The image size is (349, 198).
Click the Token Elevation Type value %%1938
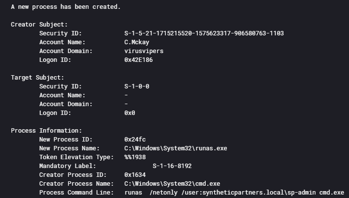(x=135, y=157)
